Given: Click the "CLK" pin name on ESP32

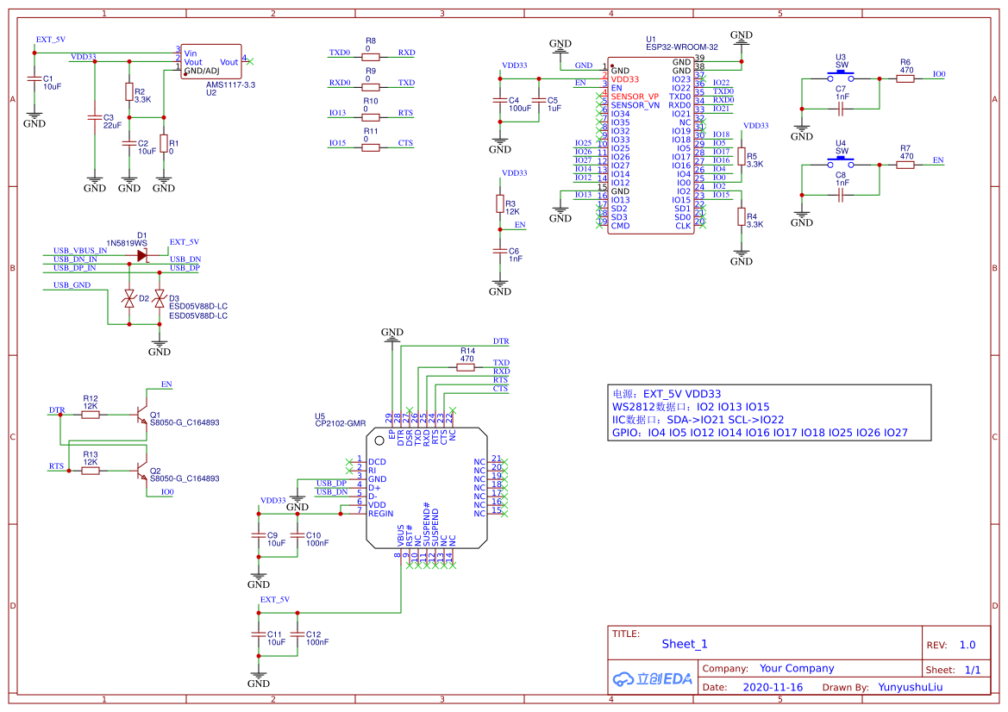Looking at the screenshot, I should click(683, 226).
